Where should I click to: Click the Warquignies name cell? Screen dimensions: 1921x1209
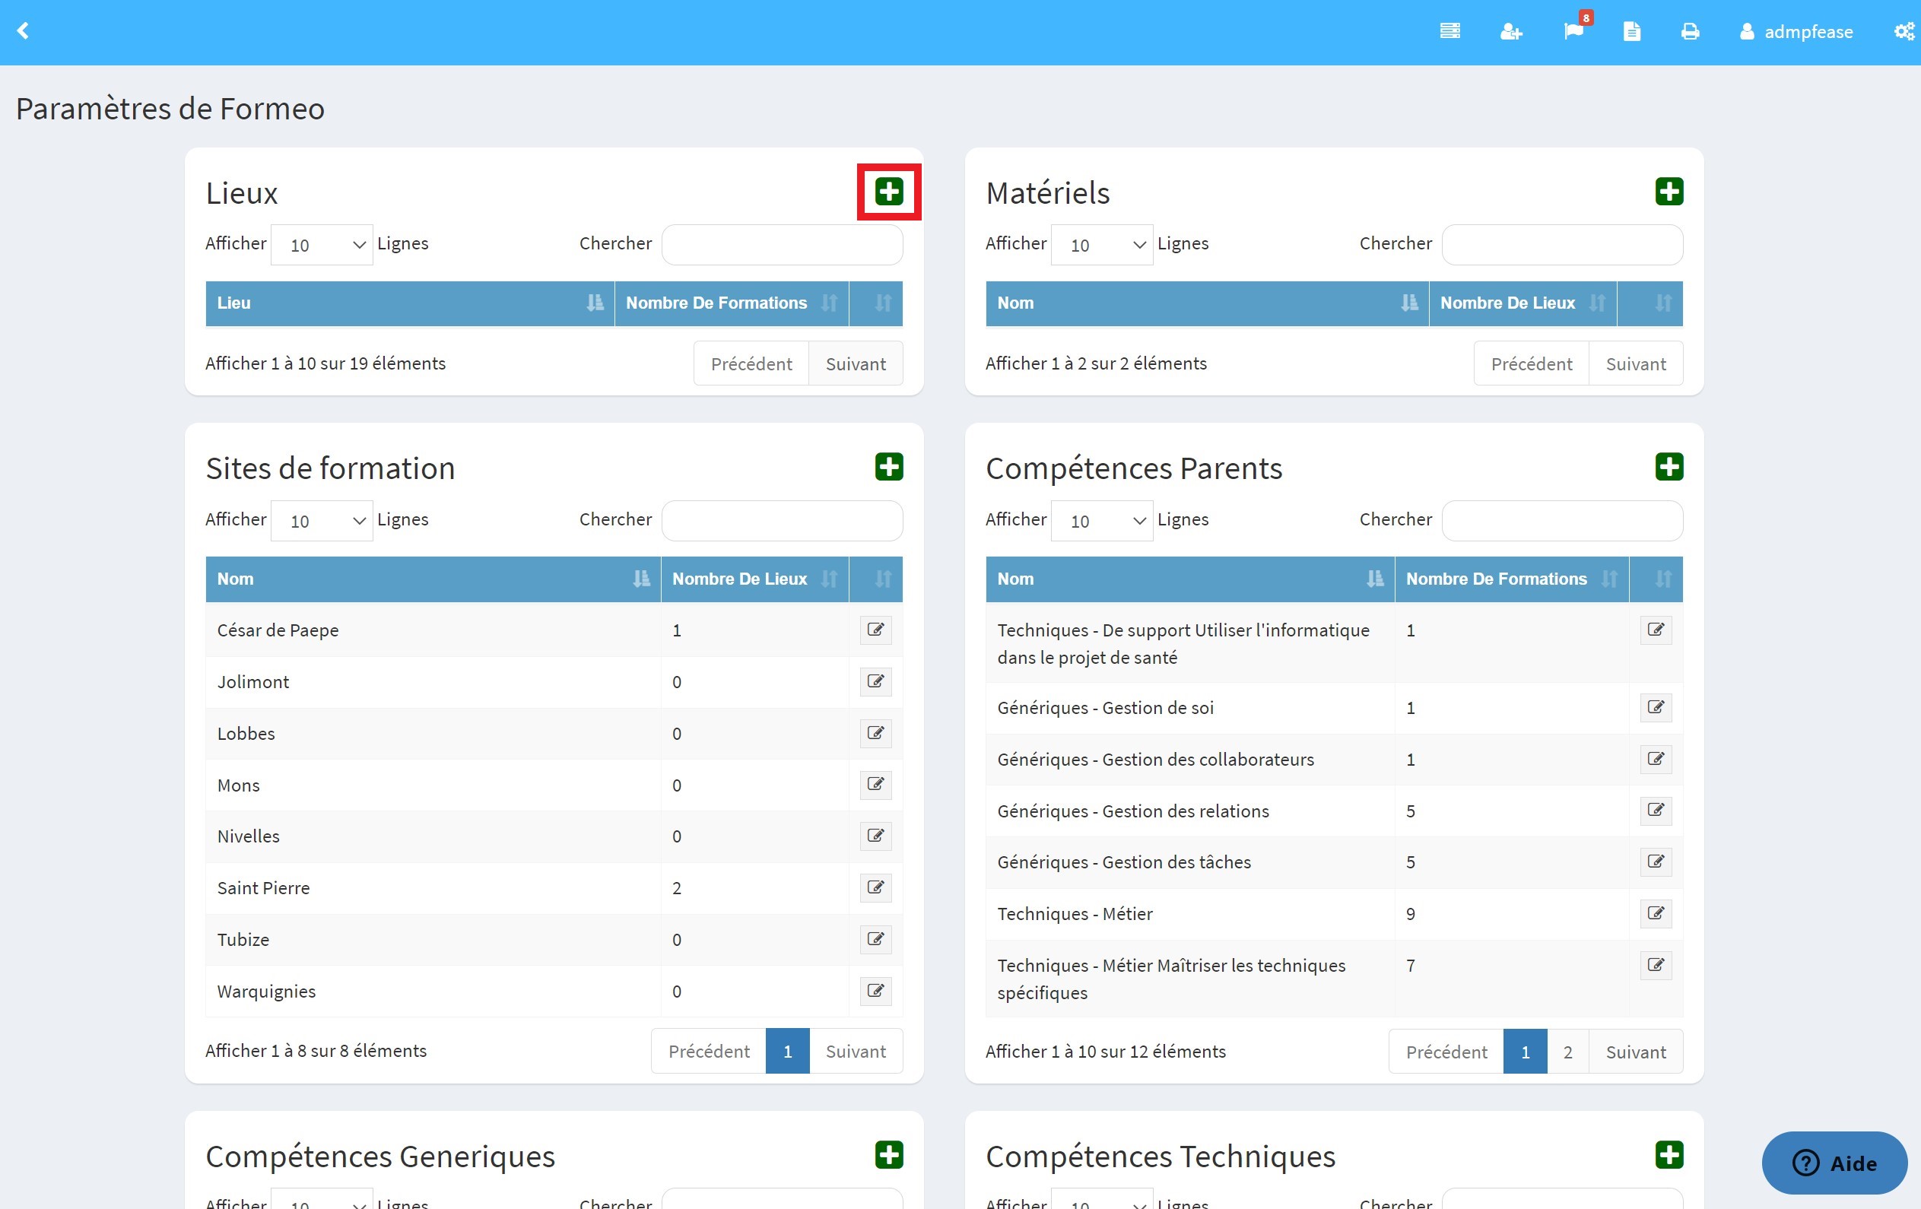(x=433, y=991)
